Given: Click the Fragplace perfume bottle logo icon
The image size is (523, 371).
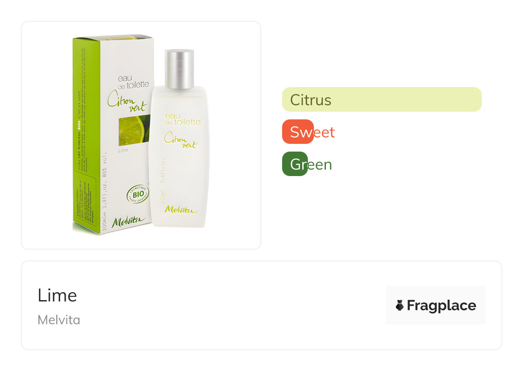Looking at the screenshot, I should (x=399, y=305).
